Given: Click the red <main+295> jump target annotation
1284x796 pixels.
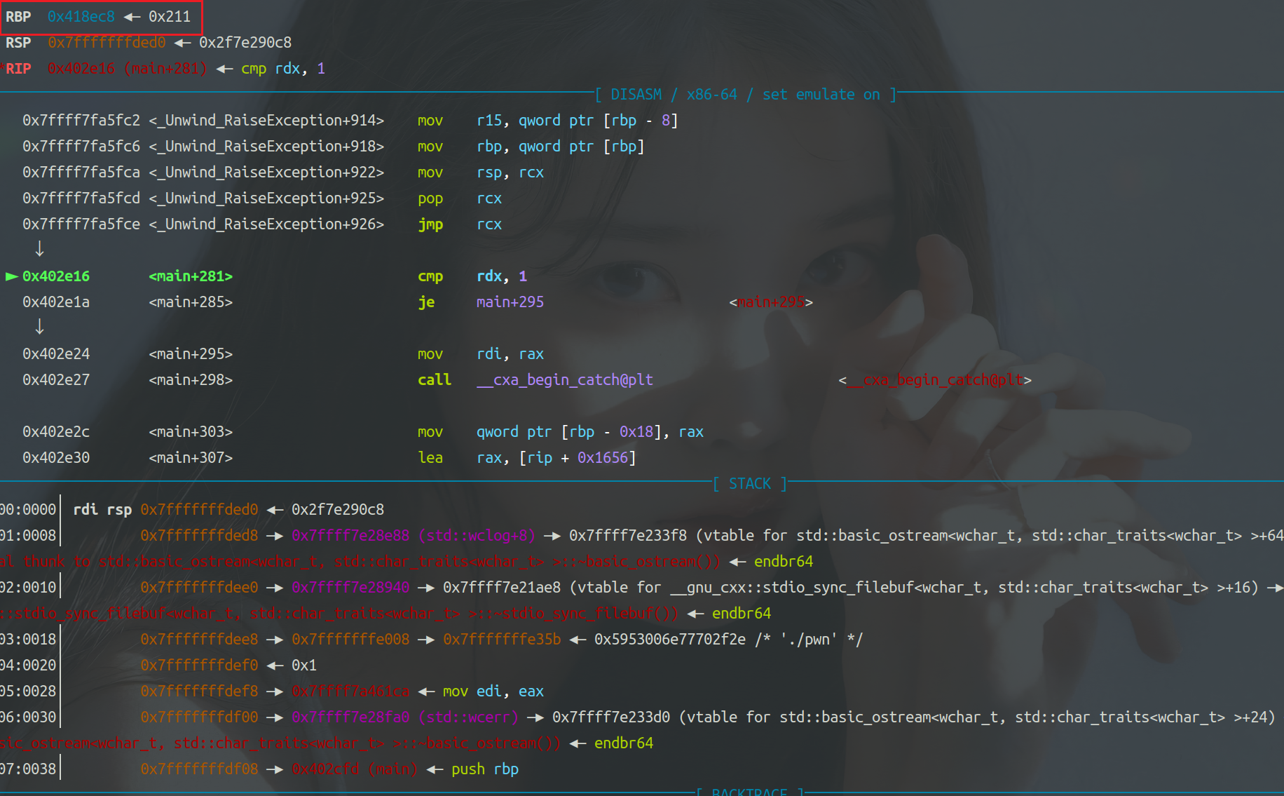Looking at the screenshot, I should pyautogui.click(x=771, y=302).
